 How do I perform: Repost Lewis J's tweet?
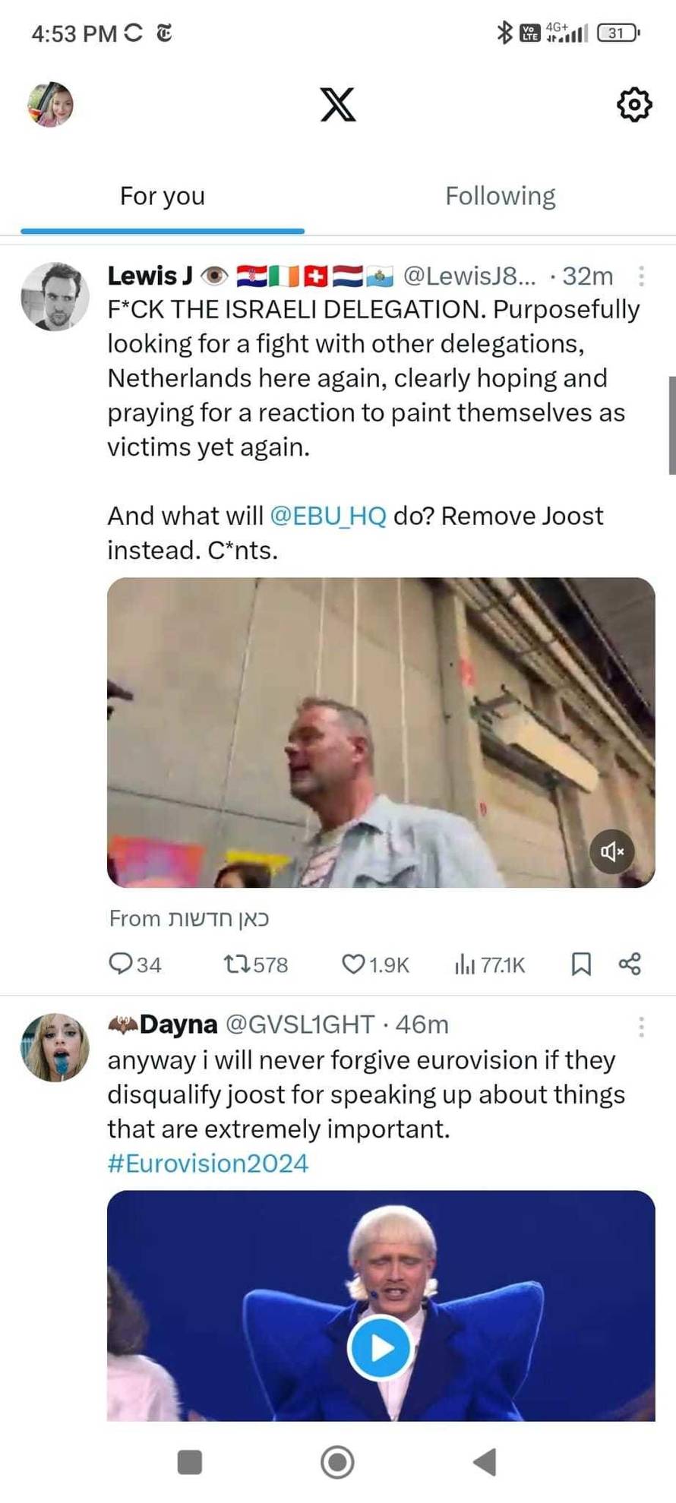234,964
